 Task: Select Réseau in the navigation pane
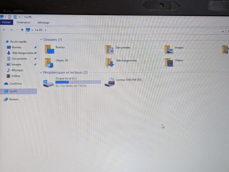(x=14, y=99)
